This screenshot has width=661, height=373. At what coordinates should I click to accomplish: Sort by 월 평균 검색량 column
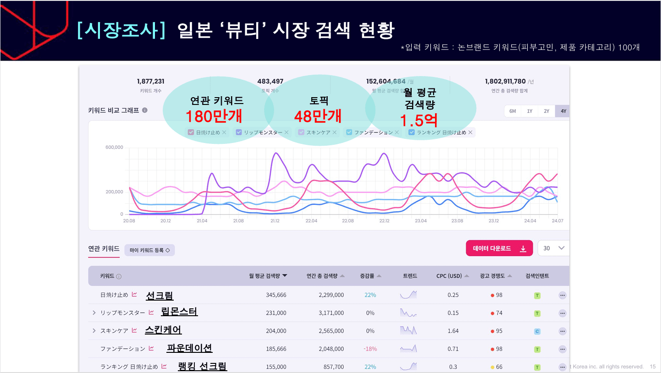click(268, 276)
